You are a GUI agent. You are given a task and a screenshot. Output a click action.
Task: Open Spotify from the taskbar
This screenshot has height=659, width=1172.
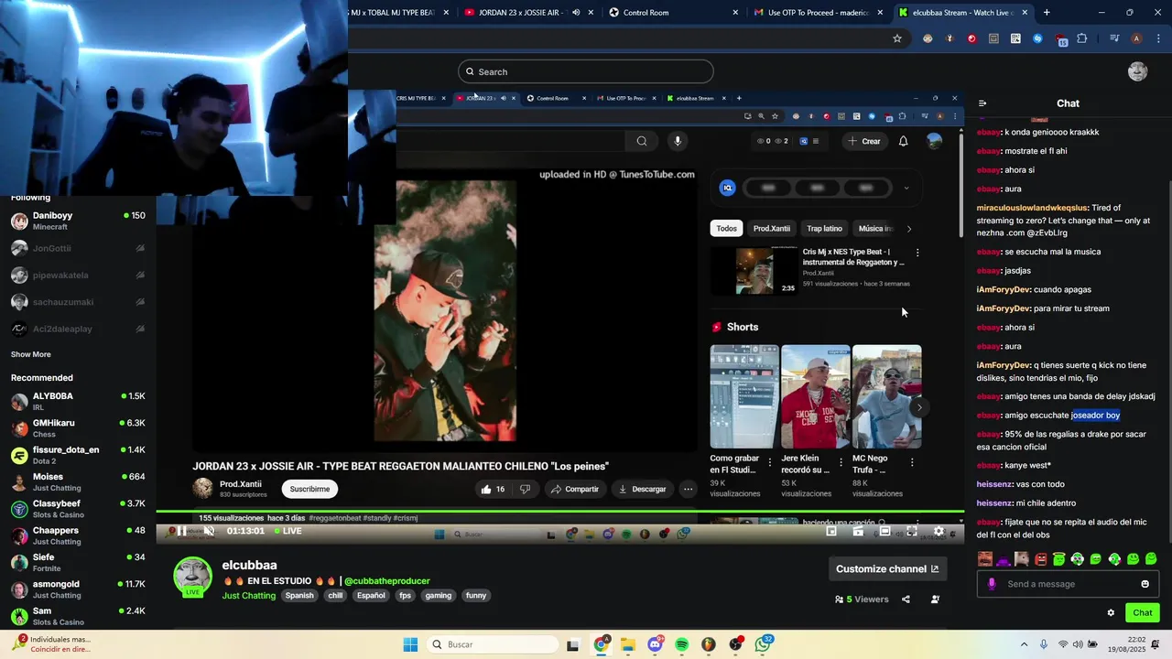pos(681,644)
